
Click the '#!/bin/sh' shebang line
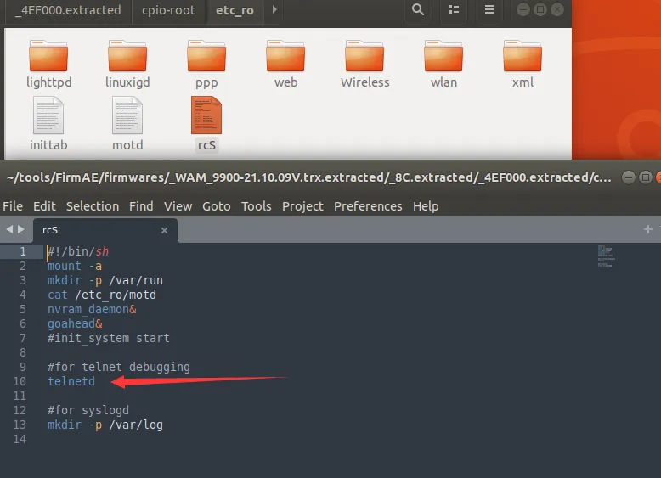(78, 252)
